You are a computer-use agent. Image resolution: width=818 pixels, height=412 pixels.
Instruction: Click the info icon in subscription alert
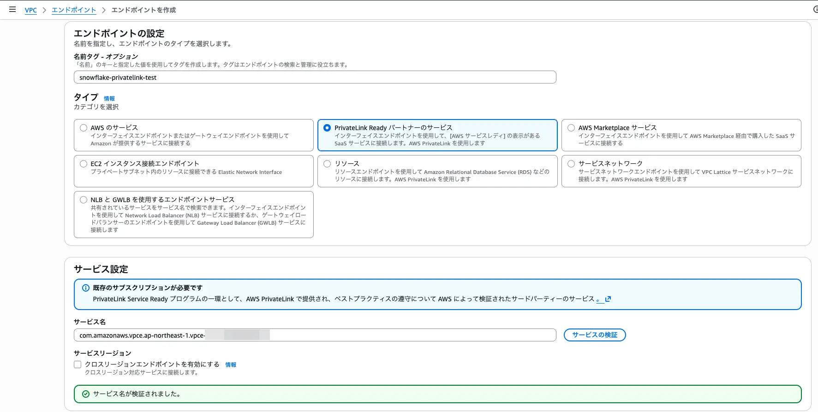click(86, 288)
